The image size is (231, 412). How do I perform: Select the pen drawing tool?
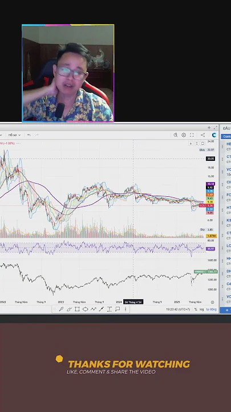click(x=61, y=309)
